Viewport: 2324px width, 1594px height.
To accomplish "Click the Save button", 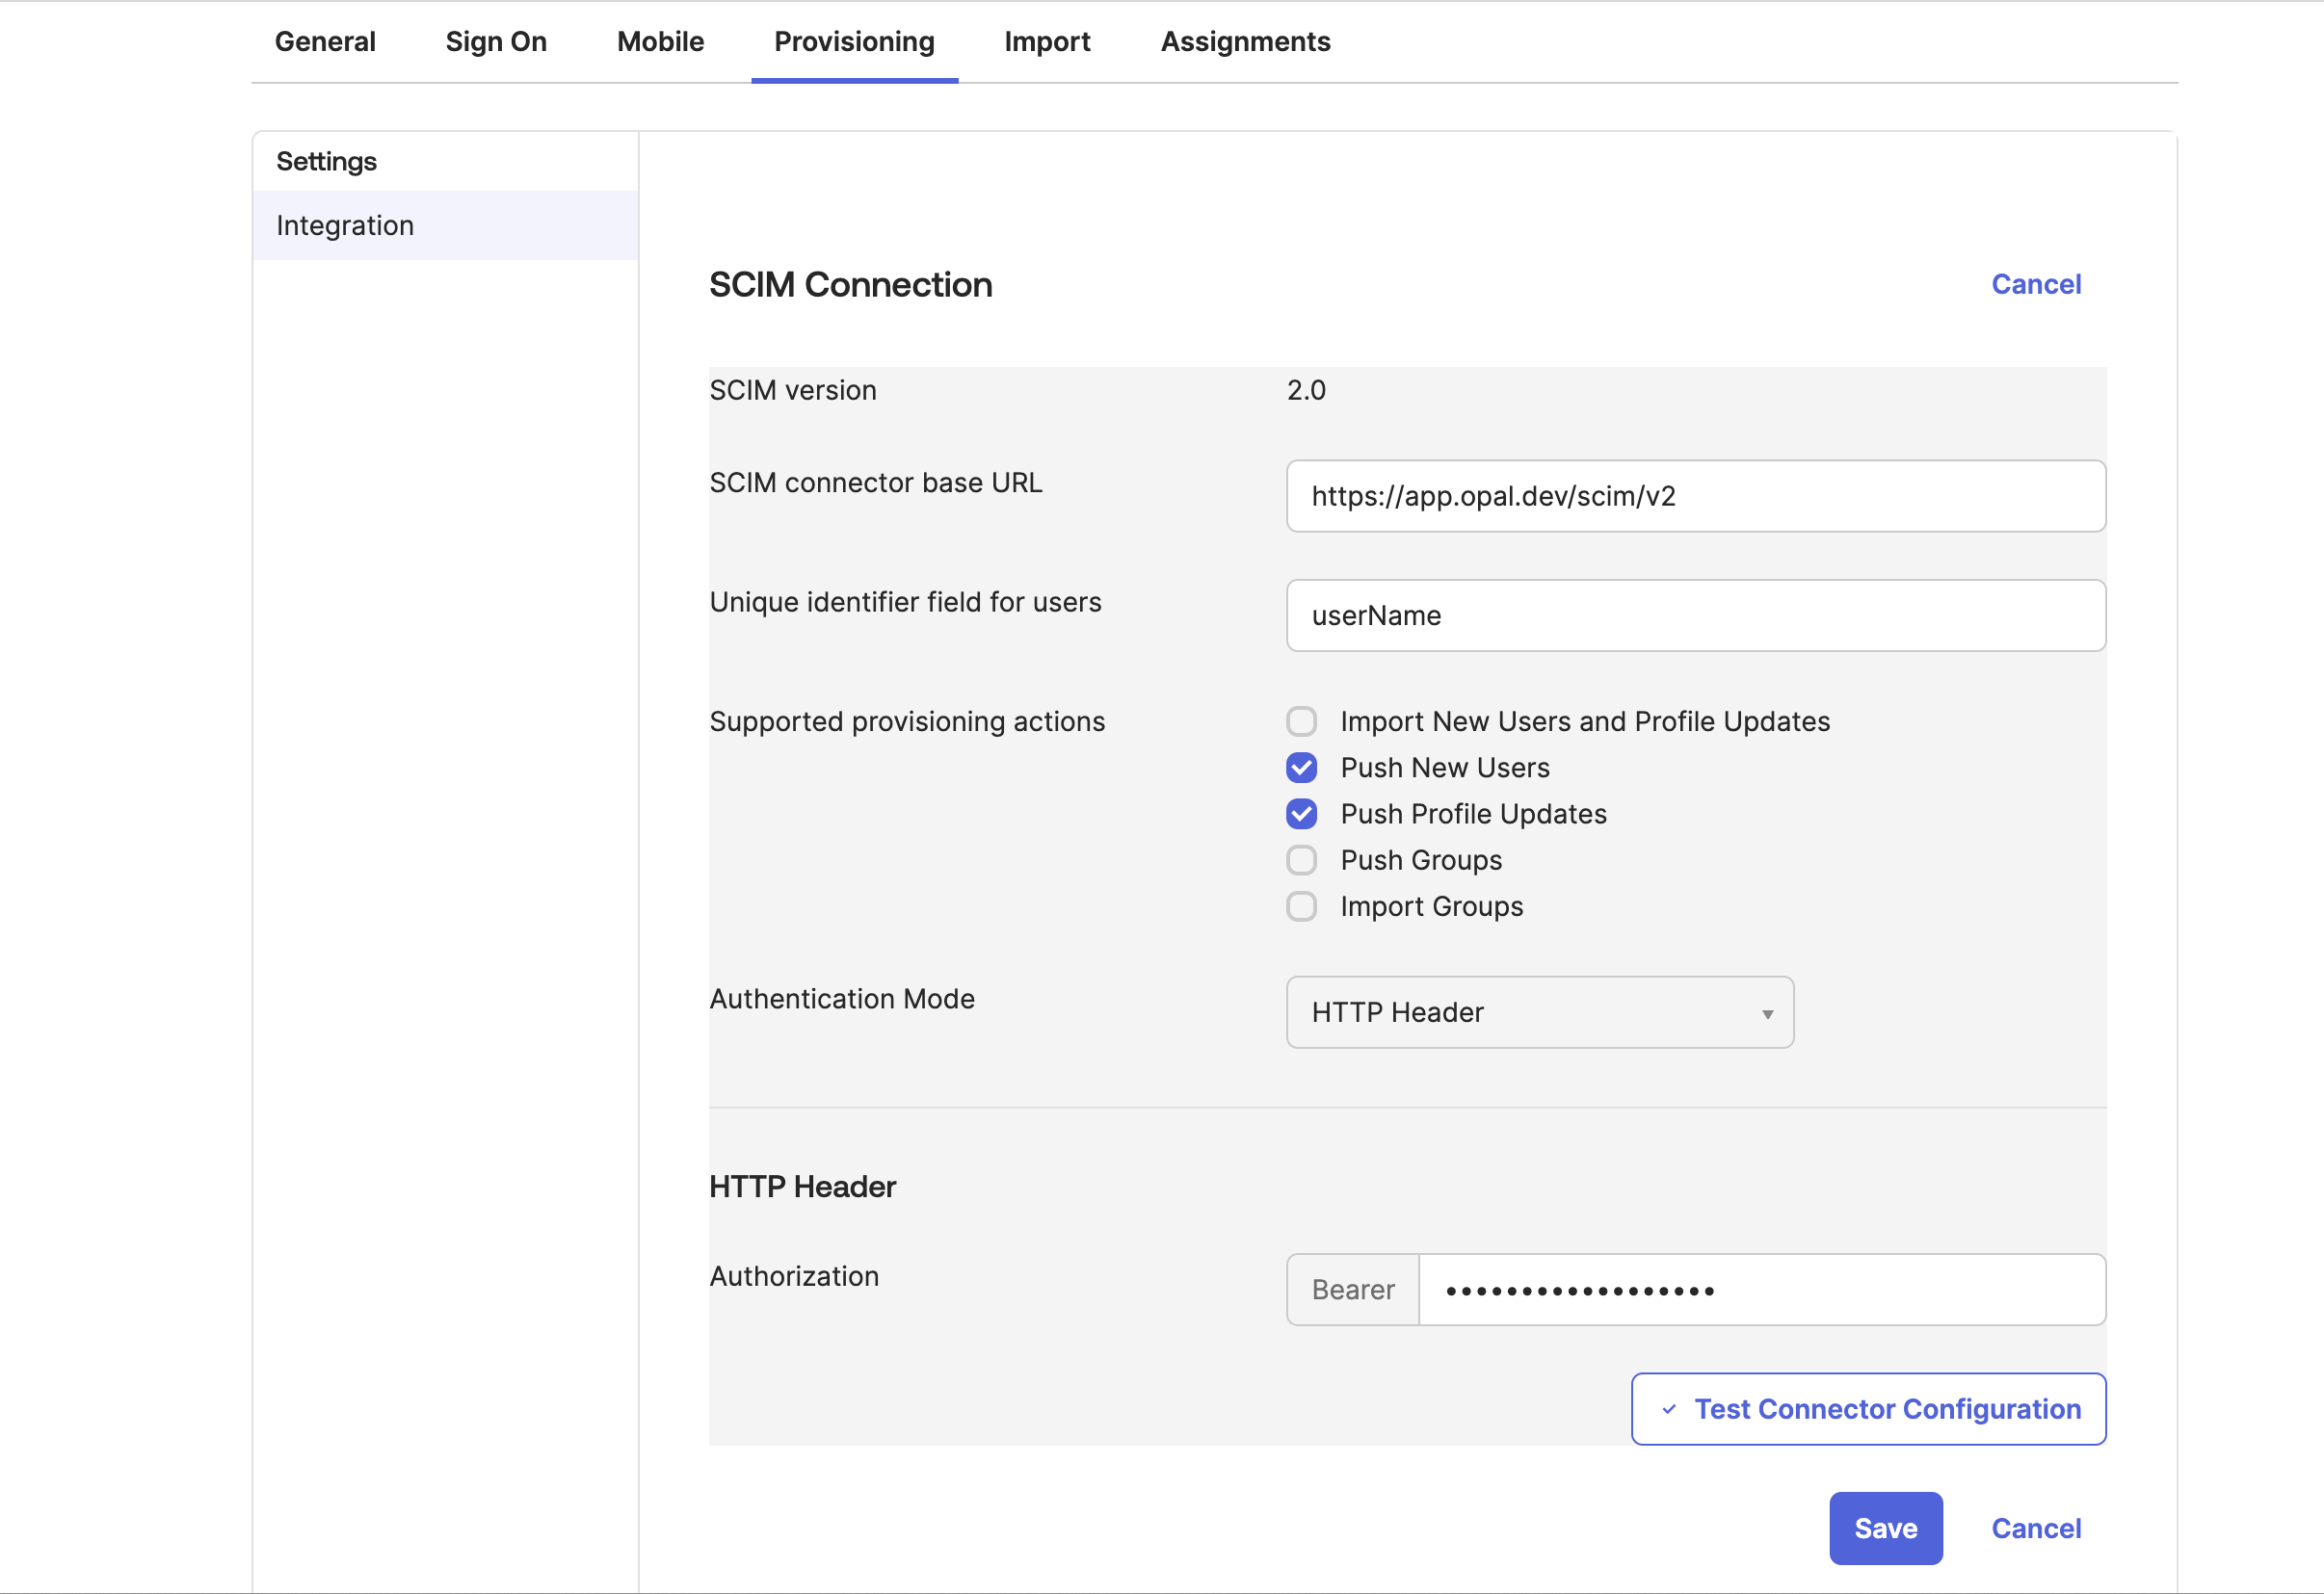I will click(x=1885, y=1529).
